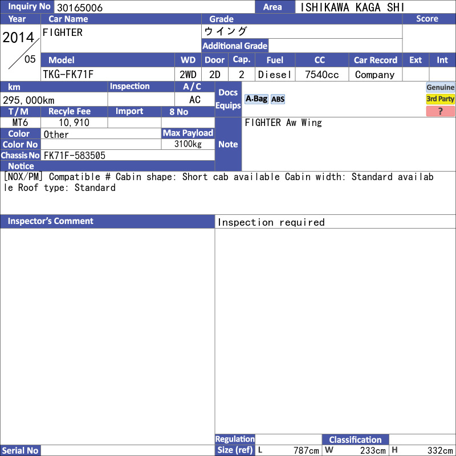Click the Additional Grade header
The image size is (456, 456).
coord(235,46)
